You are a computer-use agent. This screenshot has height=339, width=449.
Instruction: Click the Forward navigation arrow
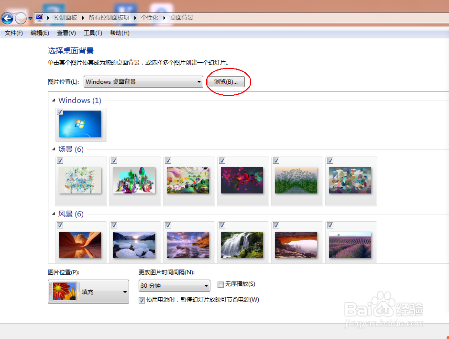(x=21, y=19)
